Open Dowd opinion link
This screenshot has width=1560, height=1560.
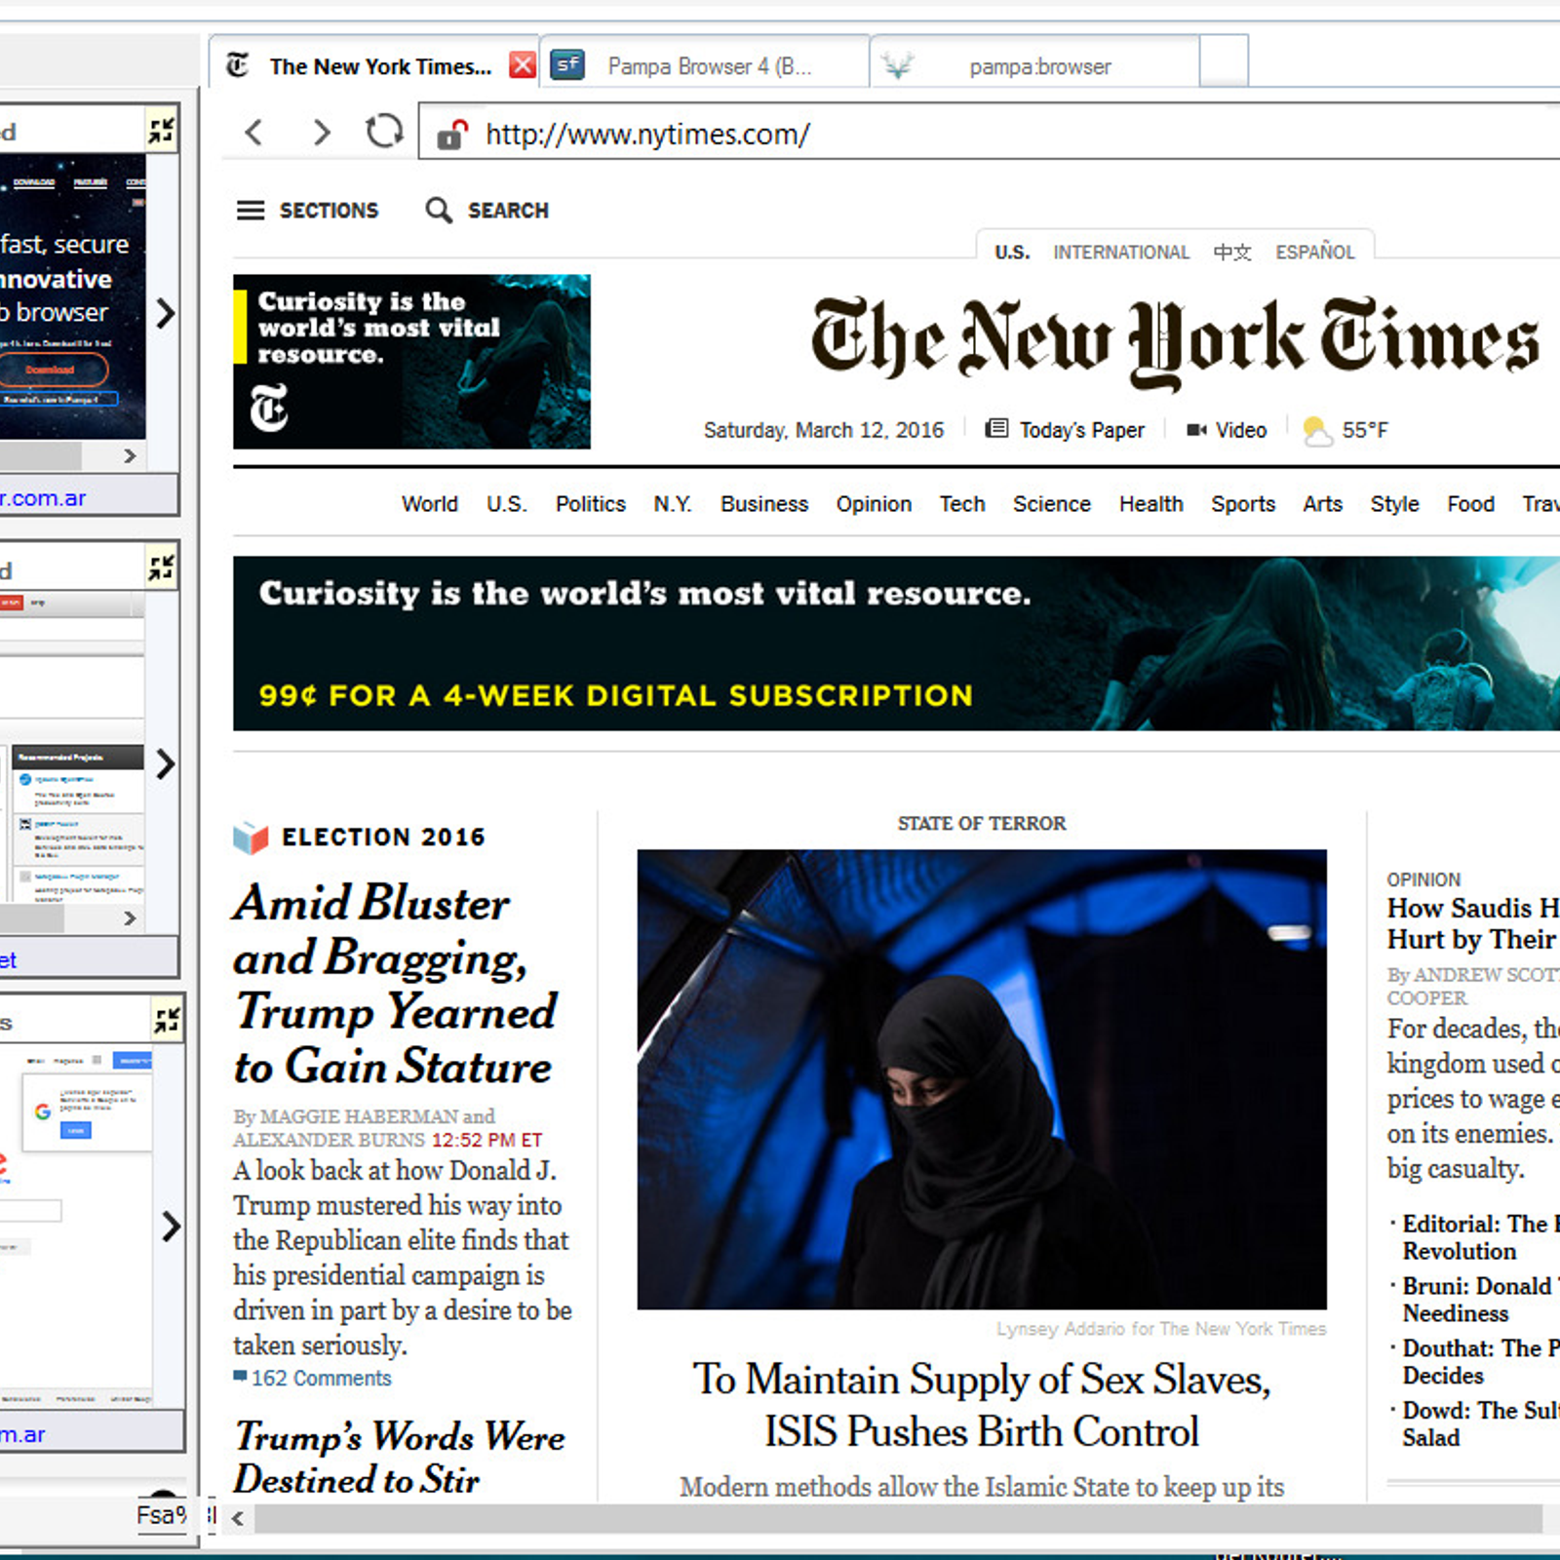tap(1480, 1424)
